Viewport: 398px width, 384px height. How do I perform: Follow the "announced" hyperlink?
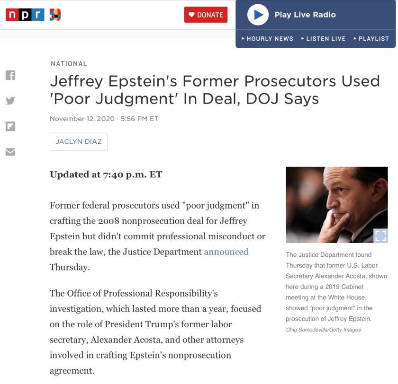coord(226,252)
